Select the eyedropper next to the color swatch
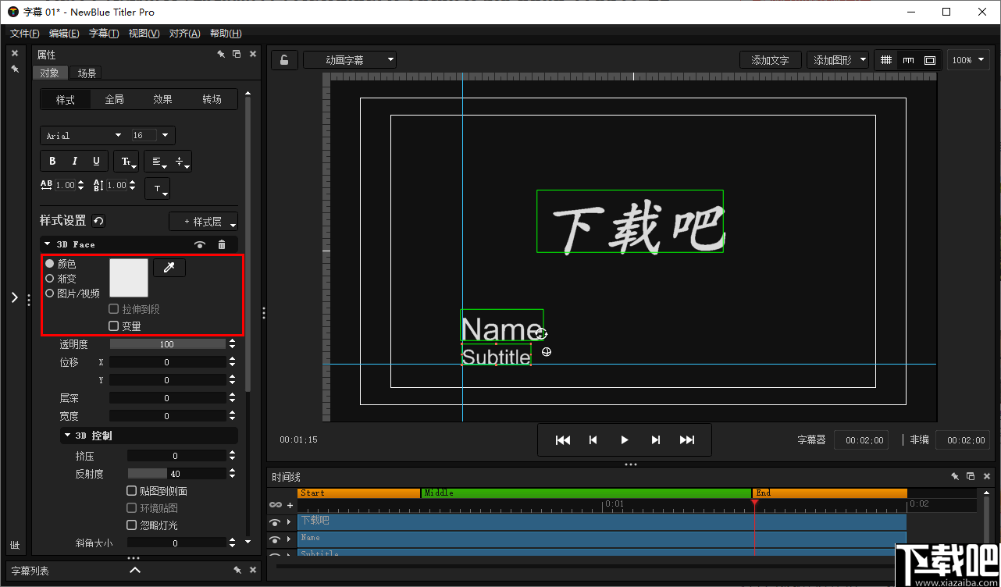This screenshot has width=1001, height=587. 169,267
